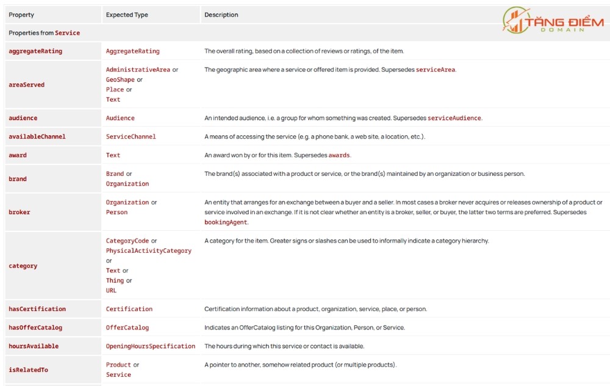Screen dimensions: 610x386
Task: Click the OfferCatalog type link
Action: click(127, 328)
